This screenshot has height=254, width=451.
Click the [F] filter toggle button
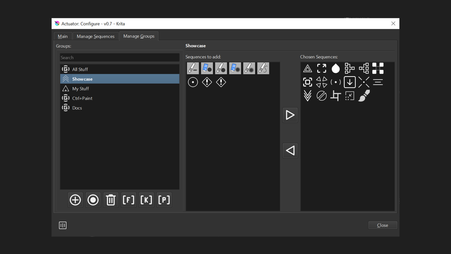point(128,200)
